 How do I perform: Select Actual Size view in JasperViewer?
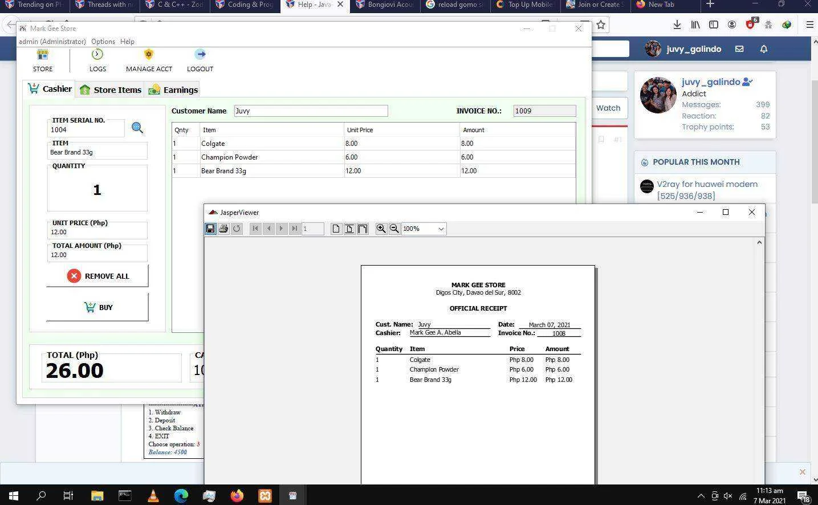336,229
